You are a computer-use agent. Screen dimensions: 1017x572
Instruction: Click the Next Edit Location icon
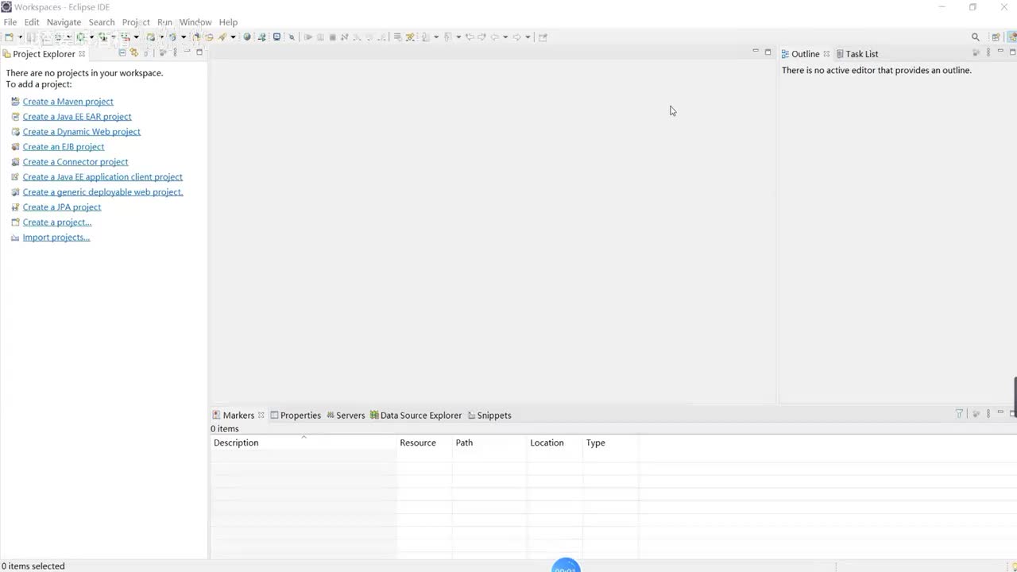click(x=481, y=37)
